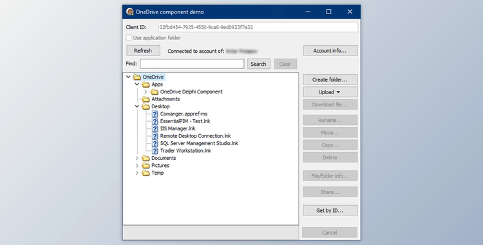Click the Trader Workstation.lnk file icon
This screenshot has width=483, height=245.
pos(155,151)
